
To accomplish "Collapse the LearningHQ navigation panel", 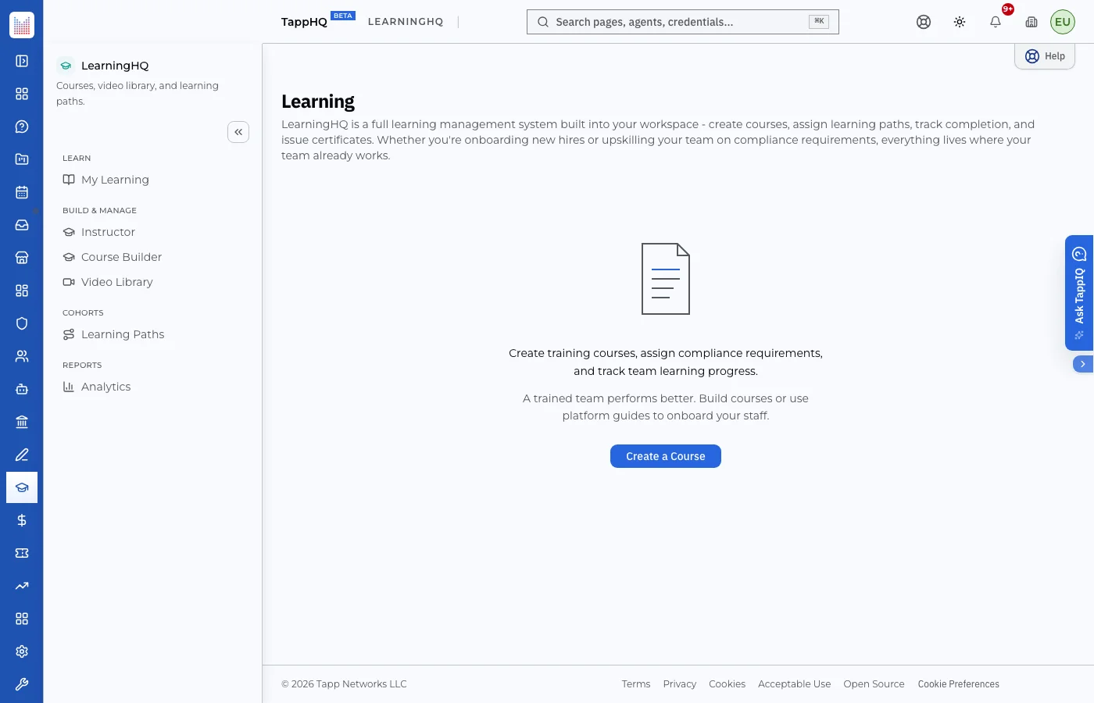I will [x=238, y=132].
